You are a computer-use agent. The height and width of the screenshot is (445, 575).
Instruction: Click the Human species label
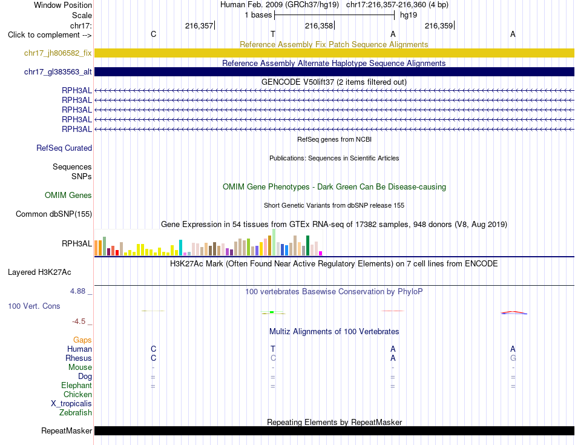pyautogui.click(x=79, y=349)
